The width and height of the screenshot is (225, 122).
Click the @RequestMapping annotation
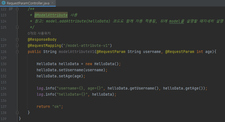point(44,45)
